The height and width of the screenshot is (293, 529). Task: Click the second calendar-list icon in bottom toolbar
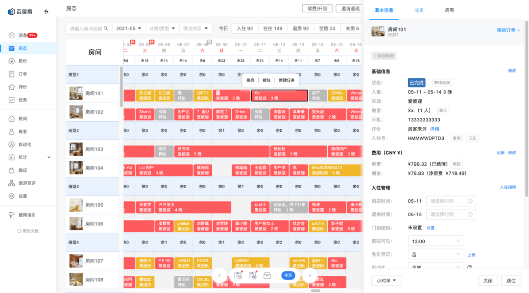pyautogui.click(x=253, y=275)
